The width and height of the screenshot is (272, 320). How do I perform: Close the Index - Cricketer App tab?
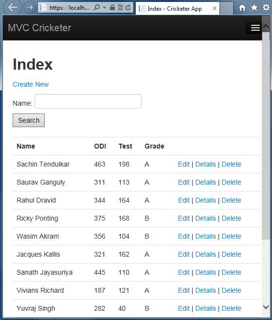click(214, 8)
